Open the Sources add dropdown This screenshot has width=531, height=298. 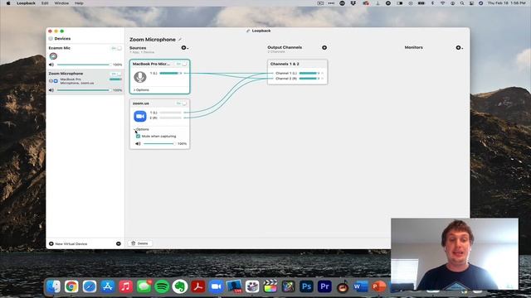184,48
